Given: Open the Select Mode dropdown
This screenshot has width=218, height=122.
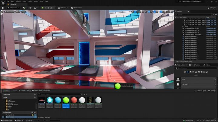Looking at the screenshot, I should (x=14, y=8).
